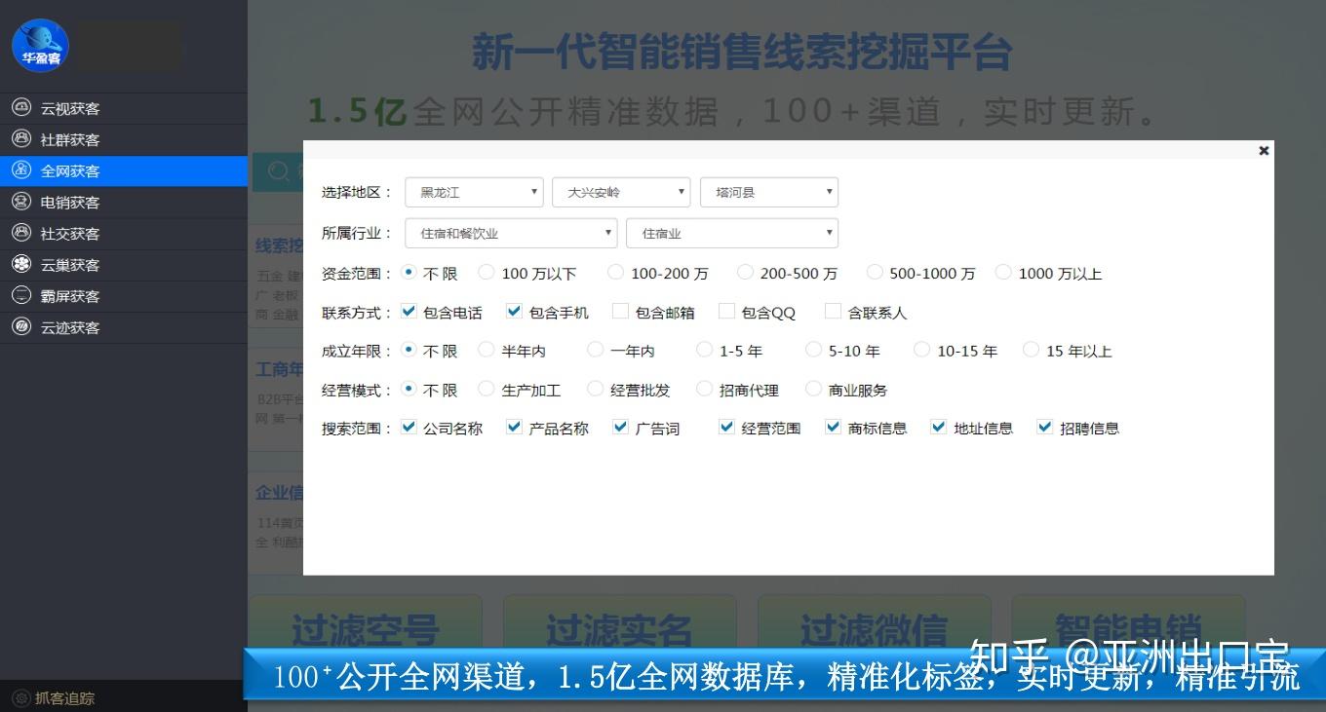
Task: Open the 云迹获客 menu item
Action: pos(124,326)
